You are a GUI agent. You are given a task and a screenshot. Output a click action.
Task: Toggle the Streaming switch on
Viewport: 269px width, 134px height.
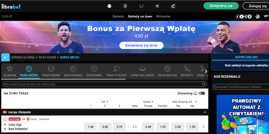pos(202,93)
